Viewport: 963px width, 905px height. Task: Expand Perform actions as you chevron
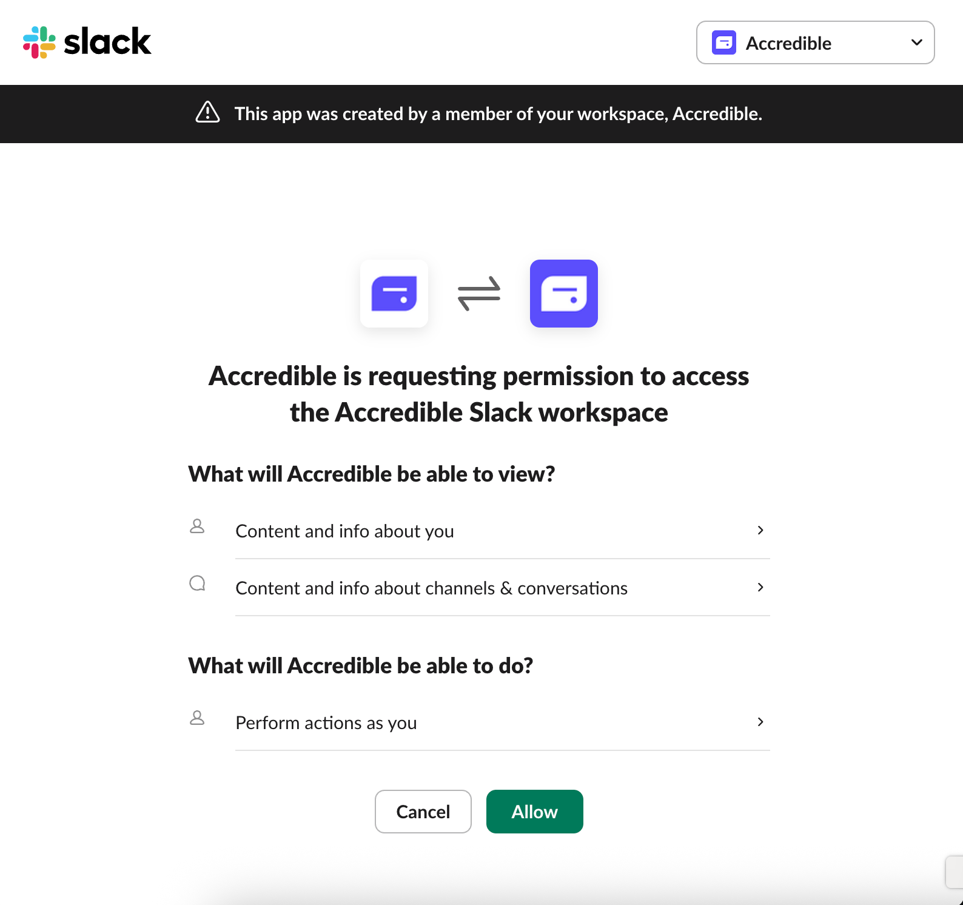[x=760, y=722]
